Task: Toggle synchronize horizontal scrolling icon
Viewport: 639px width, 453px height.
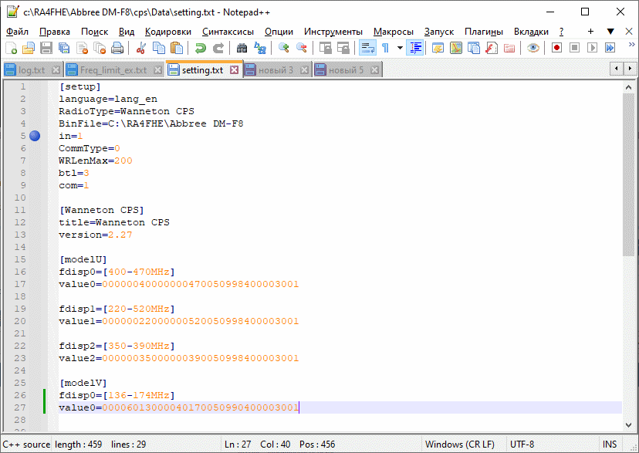Action: (x=343, y=48)
